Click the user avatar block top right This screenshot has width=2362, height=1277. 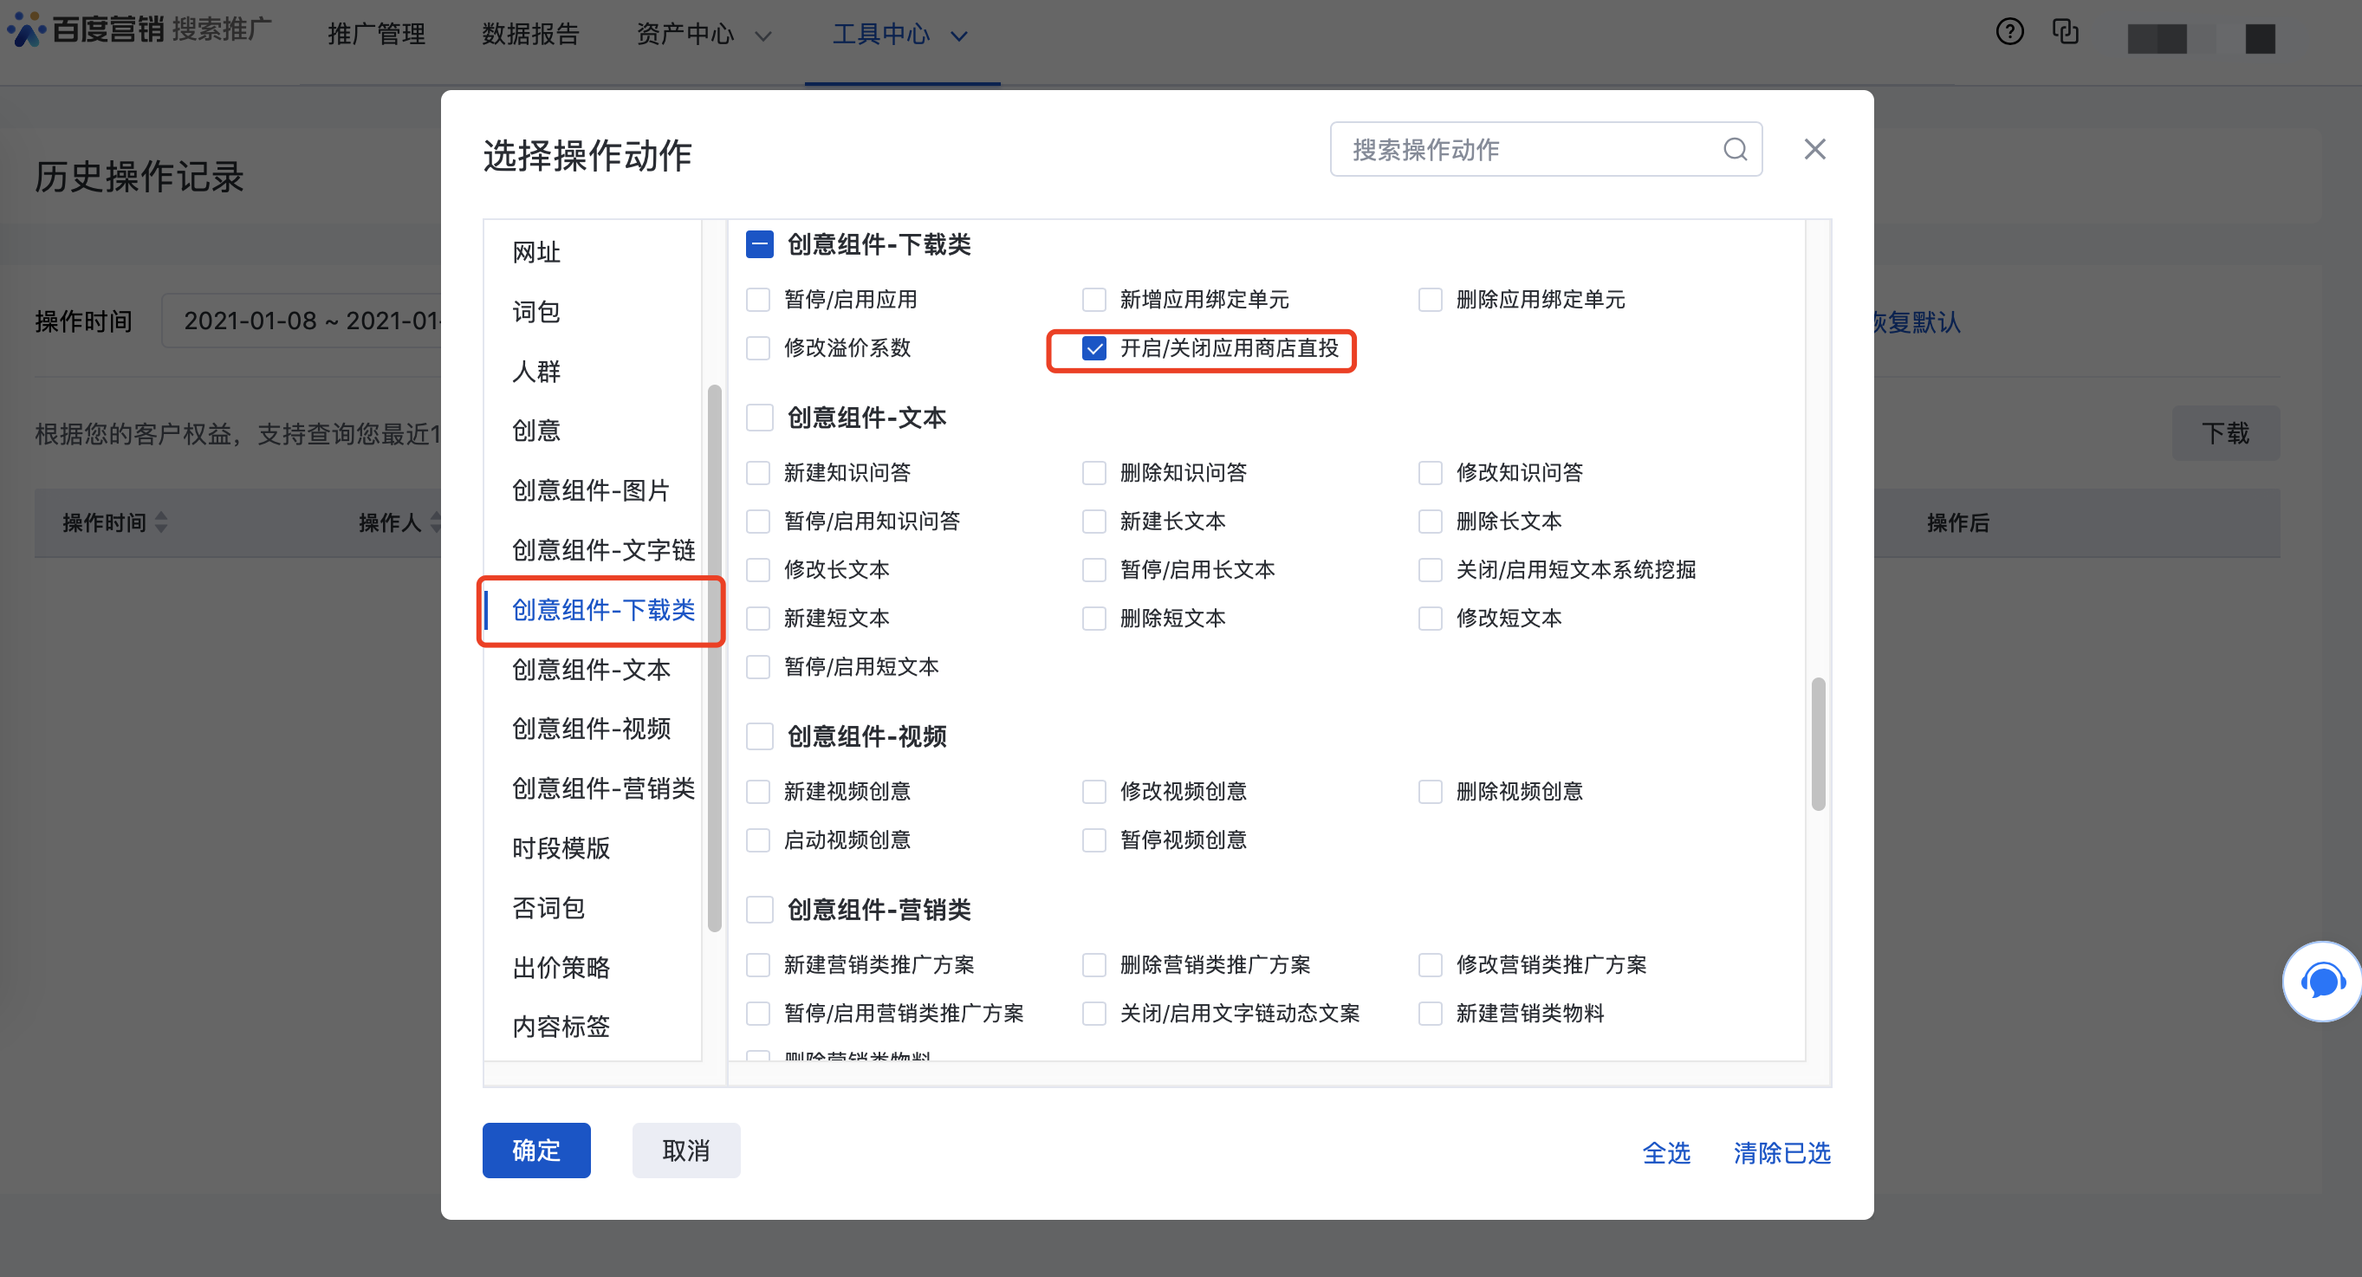tap(2259, 38)
